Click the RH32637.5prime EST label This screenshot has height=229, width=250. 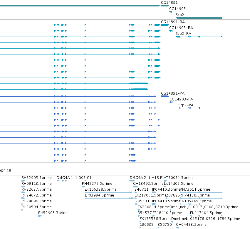[36, 189]
